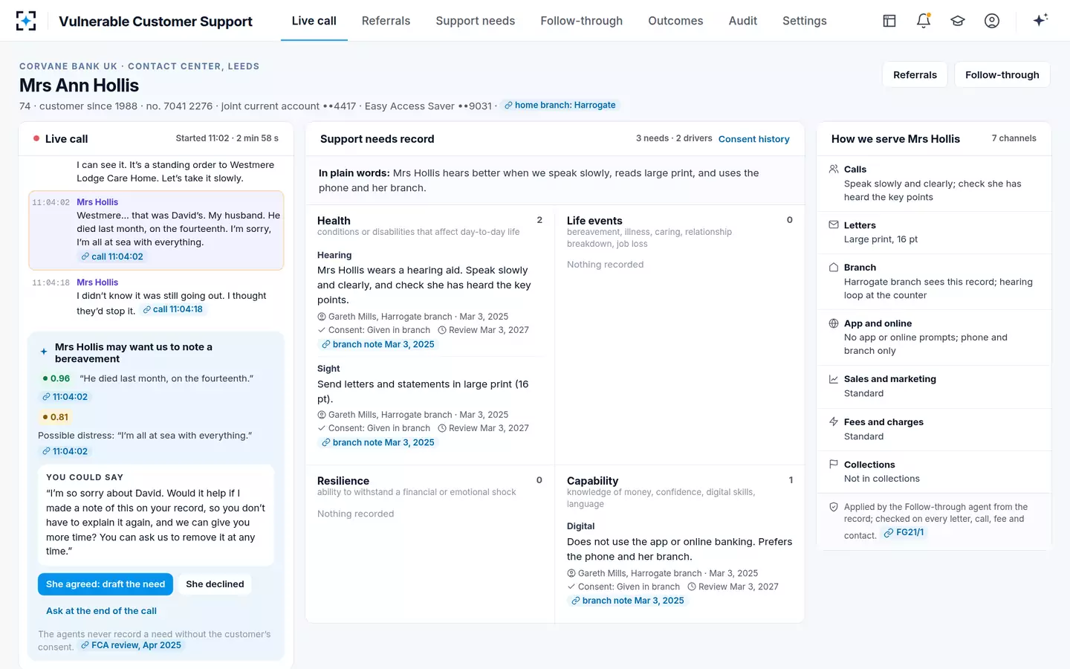Viewport: 1070px width, 669px height.
Task: Click the Letters envelope icon
Action: [x=834, y=224]
